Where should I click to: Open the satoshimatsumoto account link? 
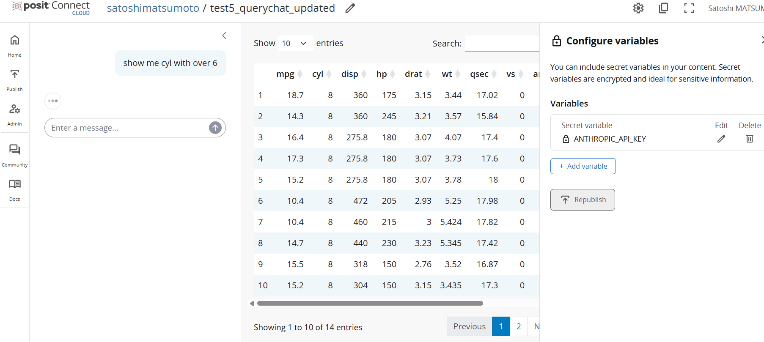pos(153,8)
